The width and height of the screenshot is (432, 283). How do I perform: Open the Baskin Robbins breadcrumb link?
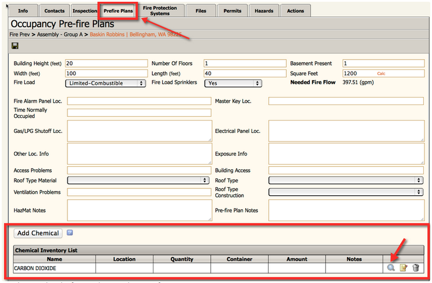coord(136,35)
